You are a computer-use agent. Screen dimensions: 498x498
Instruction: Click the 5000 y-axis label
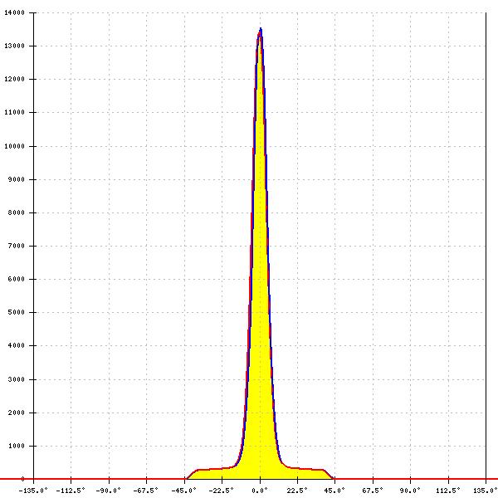16,312
